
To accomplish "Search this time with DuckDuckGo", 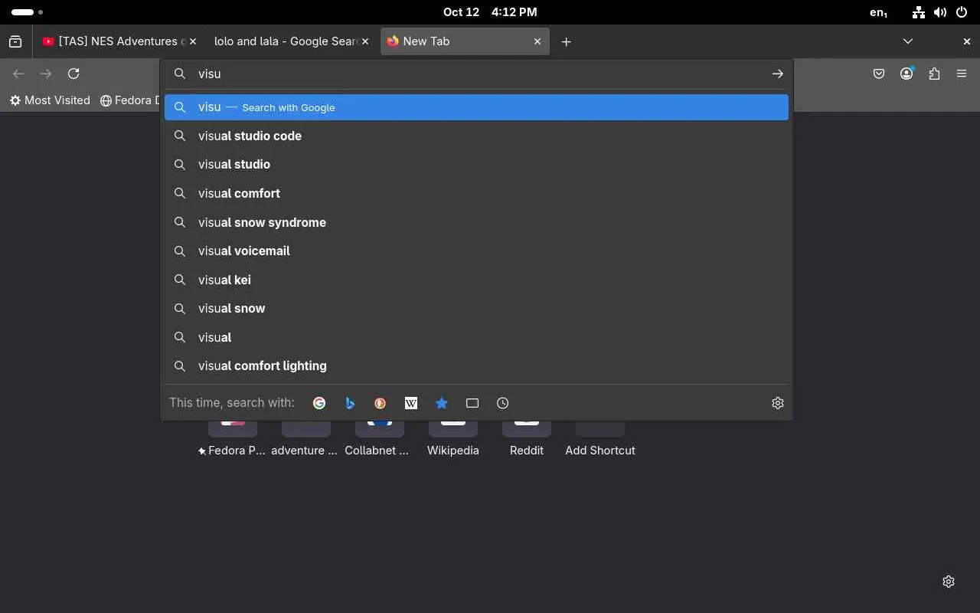I will coord(381,403).
